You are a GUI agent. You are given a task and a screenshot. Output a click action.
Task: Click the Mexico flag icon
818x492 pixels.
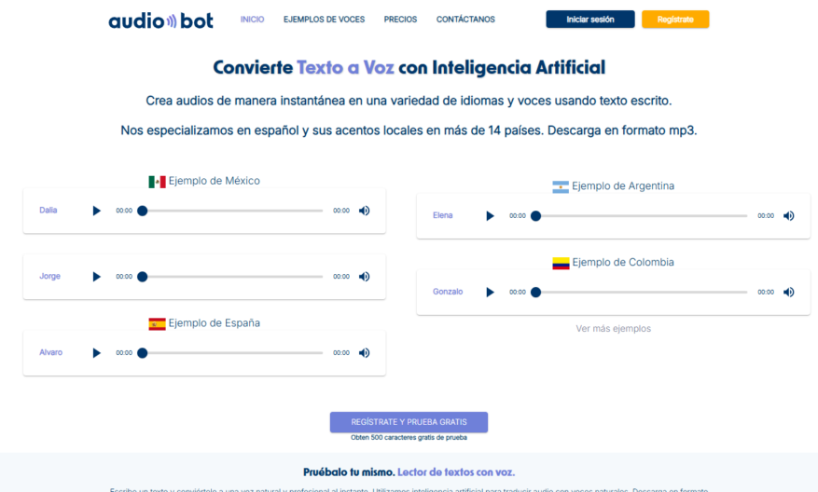(x=157, y=182)
